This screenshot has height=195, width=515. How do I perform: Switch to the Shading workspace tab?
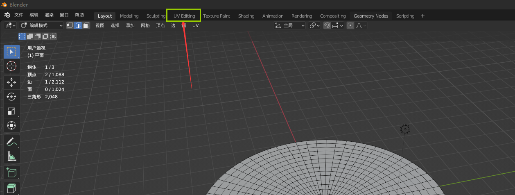point(246,16)
